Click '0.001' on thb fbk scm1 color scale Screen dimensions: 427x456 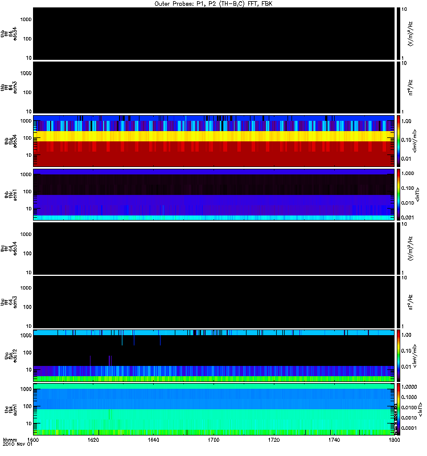[408, 218]
